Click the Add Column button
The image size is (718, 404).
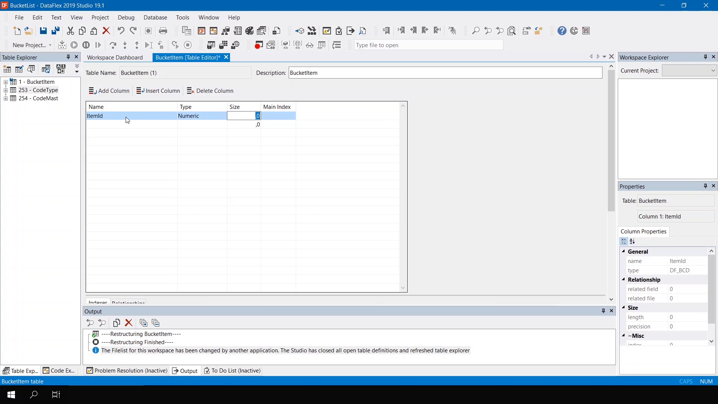(x=109, y=91)
